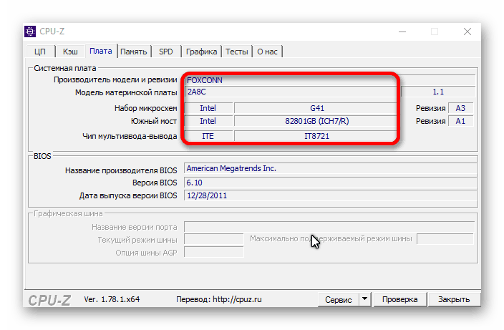Click the Intel southbridge vendor cell
The width and height of the screenshot is (504, 330).
pyautogui.click(x=208, y=121)
